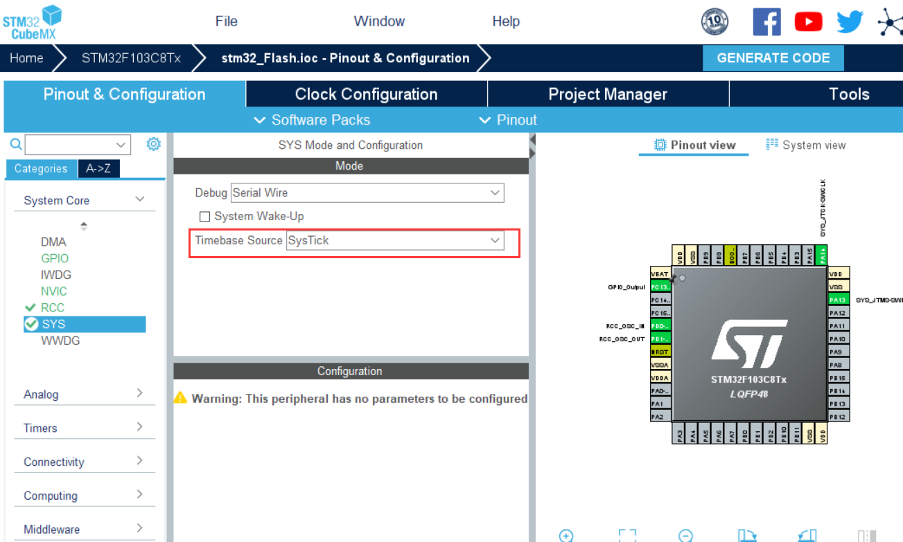The width and height of the screenshot is (903, 542).
Task: Expand the Connectivity category
Action: [139, 461]
